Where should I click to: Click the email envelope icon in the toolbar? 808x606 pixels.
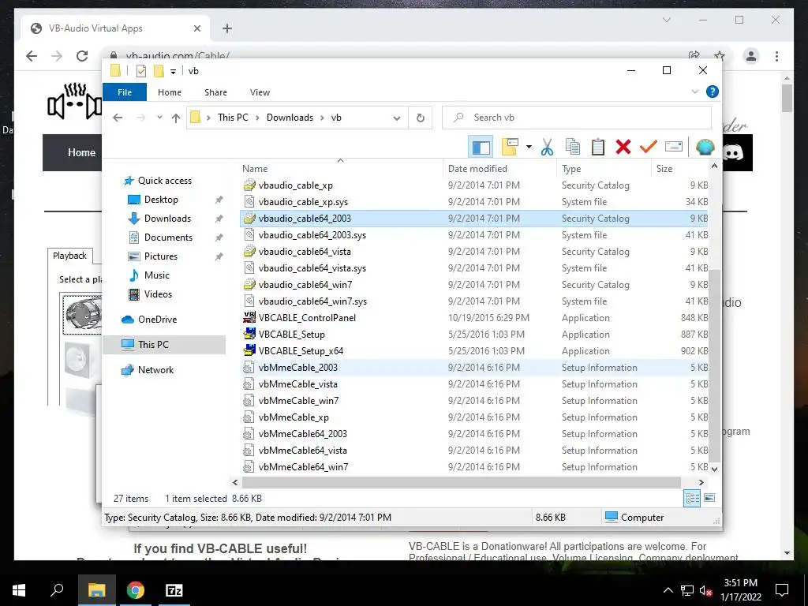(x=674, y=148)
